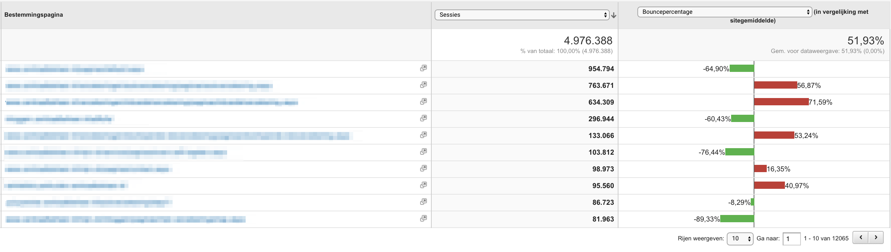The image size is (891, 252).
Task: Go to the previous page of results
Action: [x=861, y=237]
